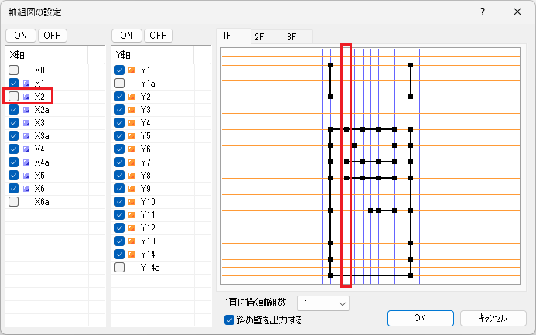Click the help question mark button
Viewport: 536px width, 335px height.
[x=483, y=12]
